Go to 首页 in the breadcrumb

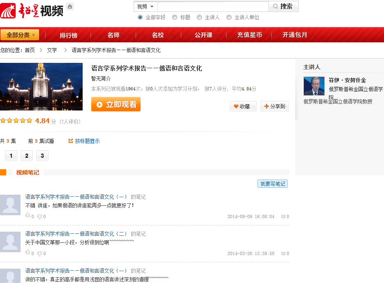pos(30,50)
